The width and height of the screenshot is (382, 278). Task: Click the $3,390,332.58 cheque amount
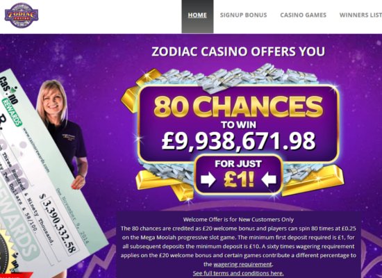coord(58,223)
